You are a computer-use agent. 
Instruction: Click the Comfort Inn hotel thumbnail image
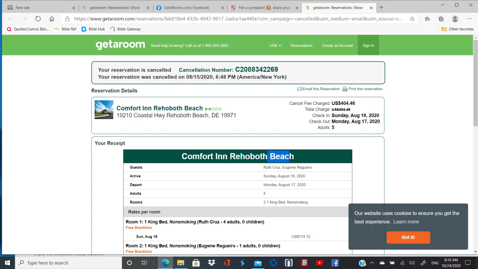click(x=104, y=110)
